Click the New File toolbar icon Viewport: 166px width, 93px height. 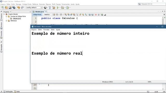(x=3, y=7)
